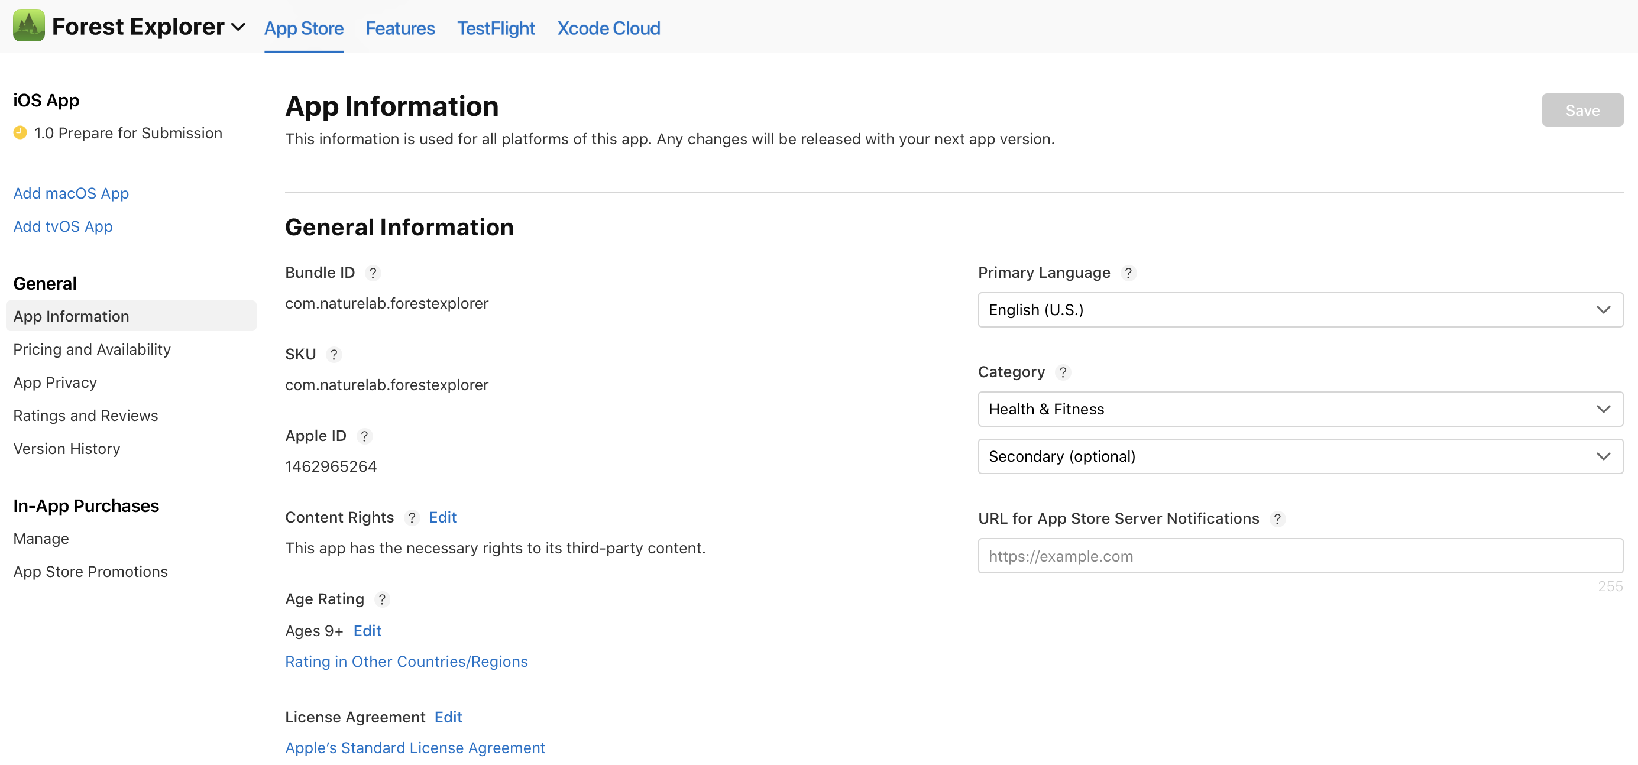
Task: Click the Category help question mark
Action: [1063, 372]
